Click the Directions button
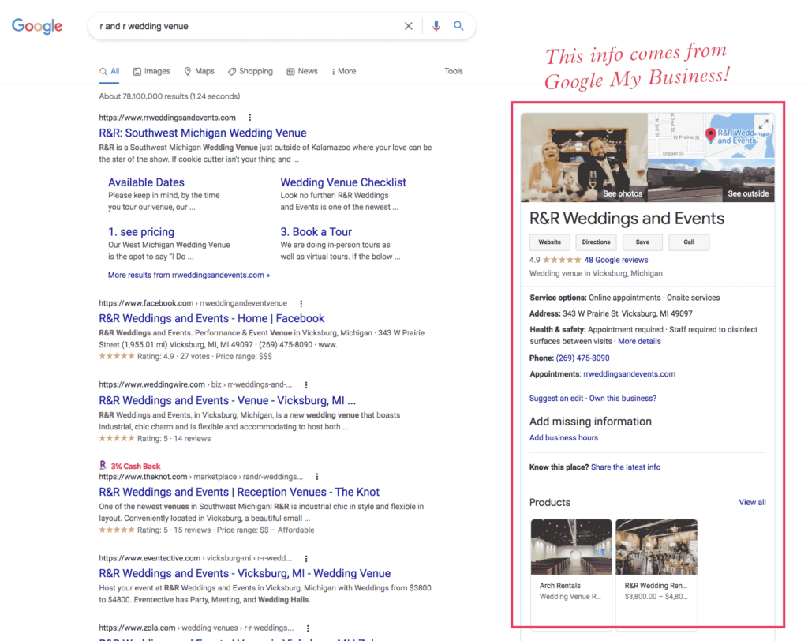The height and width of the screenshot is (641, 808). (597, 242)
